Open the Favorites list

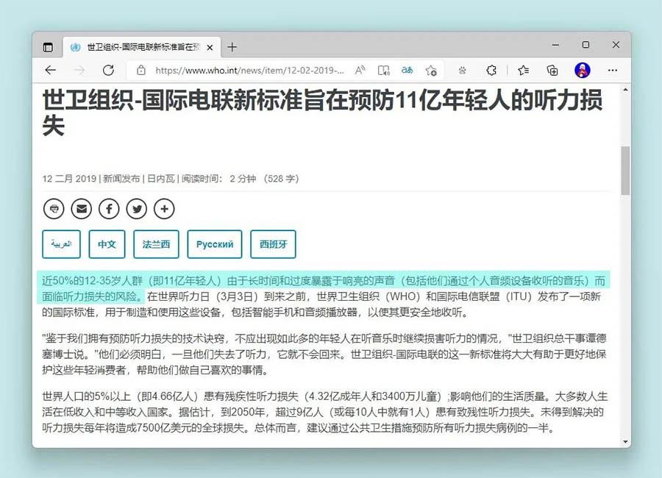click(524, 70)
